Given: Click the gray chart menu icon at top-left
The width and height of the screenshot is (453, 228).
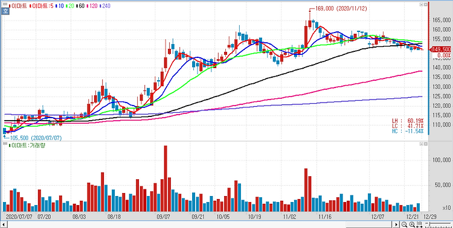Looking at the screenshot, I should pos(5,4).
